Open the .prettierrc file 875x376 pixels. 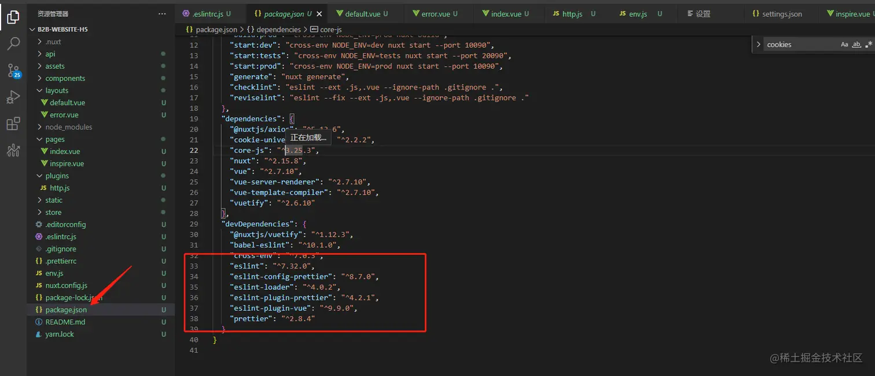(x=61, y=261)
